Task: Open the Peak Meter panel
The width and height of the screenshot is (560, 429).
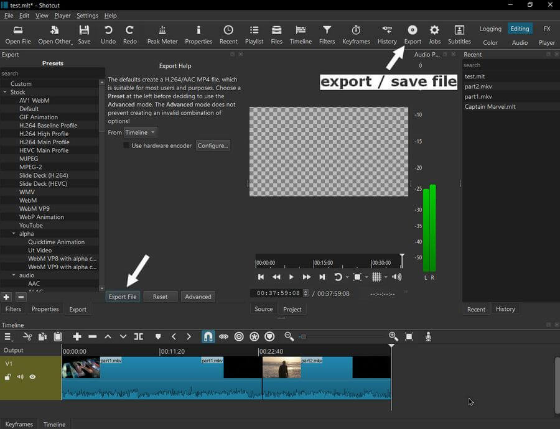Action: [162, 35]
